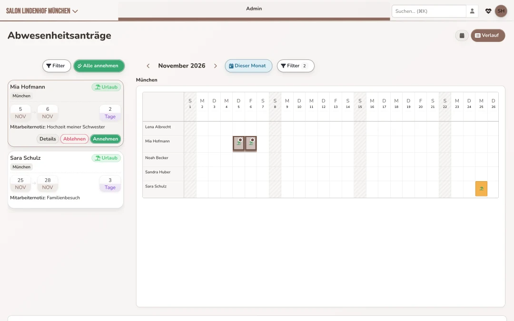
Task: Open the SH profile avatar
Action: point(501,11)
